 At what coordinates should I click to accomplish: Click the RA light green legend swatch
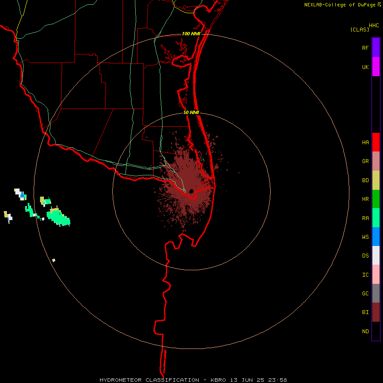click(x=376, y=218)
